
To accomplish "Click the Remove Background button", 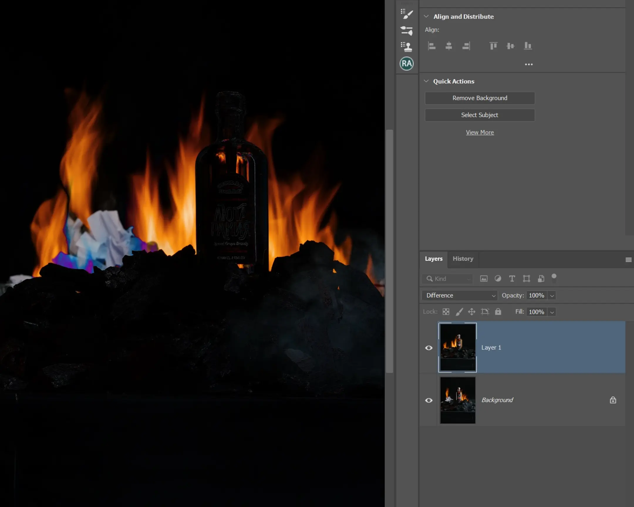I will [x=480, y=98].
